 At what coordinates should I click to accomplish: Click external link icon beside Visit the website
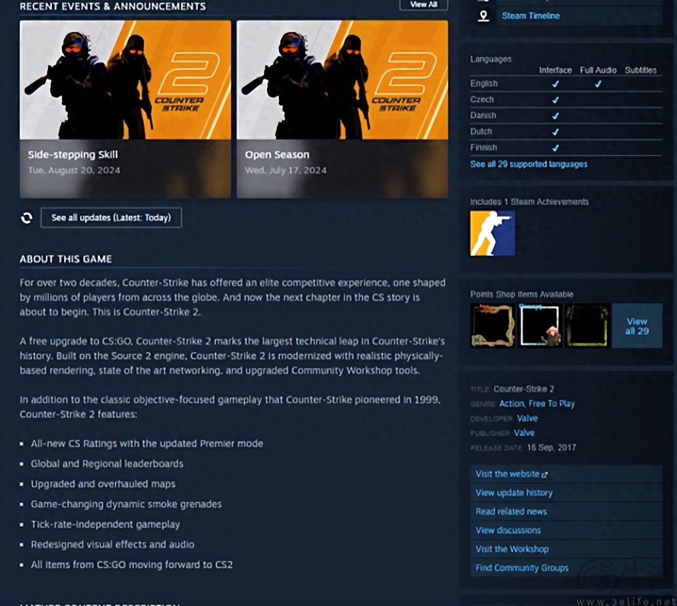544,475
